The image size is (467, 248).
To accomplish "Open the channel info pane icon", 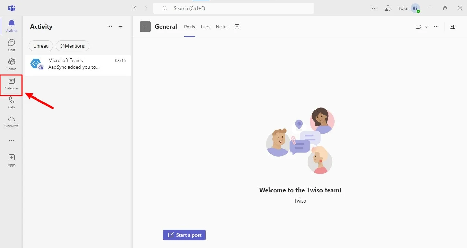I will point(453,27).
